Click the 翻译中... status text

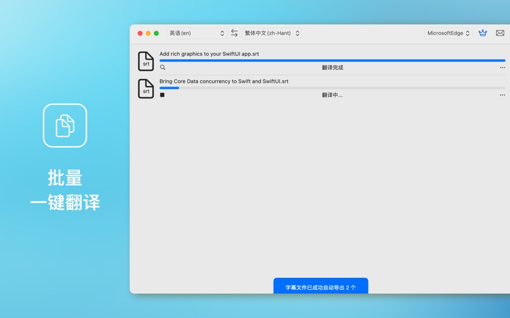pos(332,95)
